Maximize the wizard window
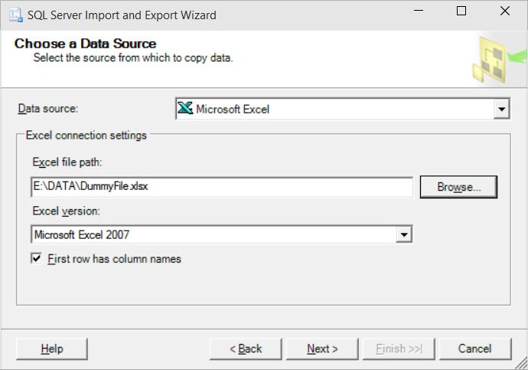This screenshot has height=370, width=528. point(461,11)
